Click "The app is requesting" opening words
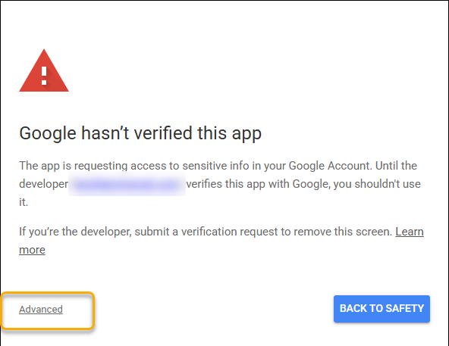This screenshot has width=449, height=346. [74, 166]
